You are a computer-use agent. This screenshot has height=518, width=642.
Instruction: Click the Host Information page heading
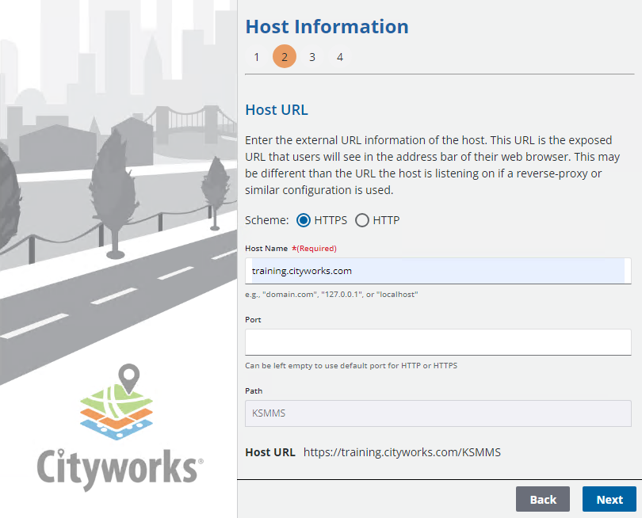coord(327,26)
